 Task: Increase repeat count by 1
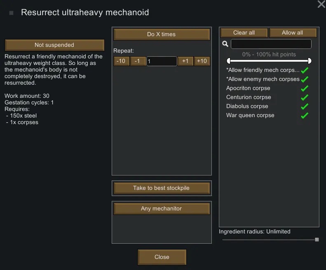pos(185,61)
